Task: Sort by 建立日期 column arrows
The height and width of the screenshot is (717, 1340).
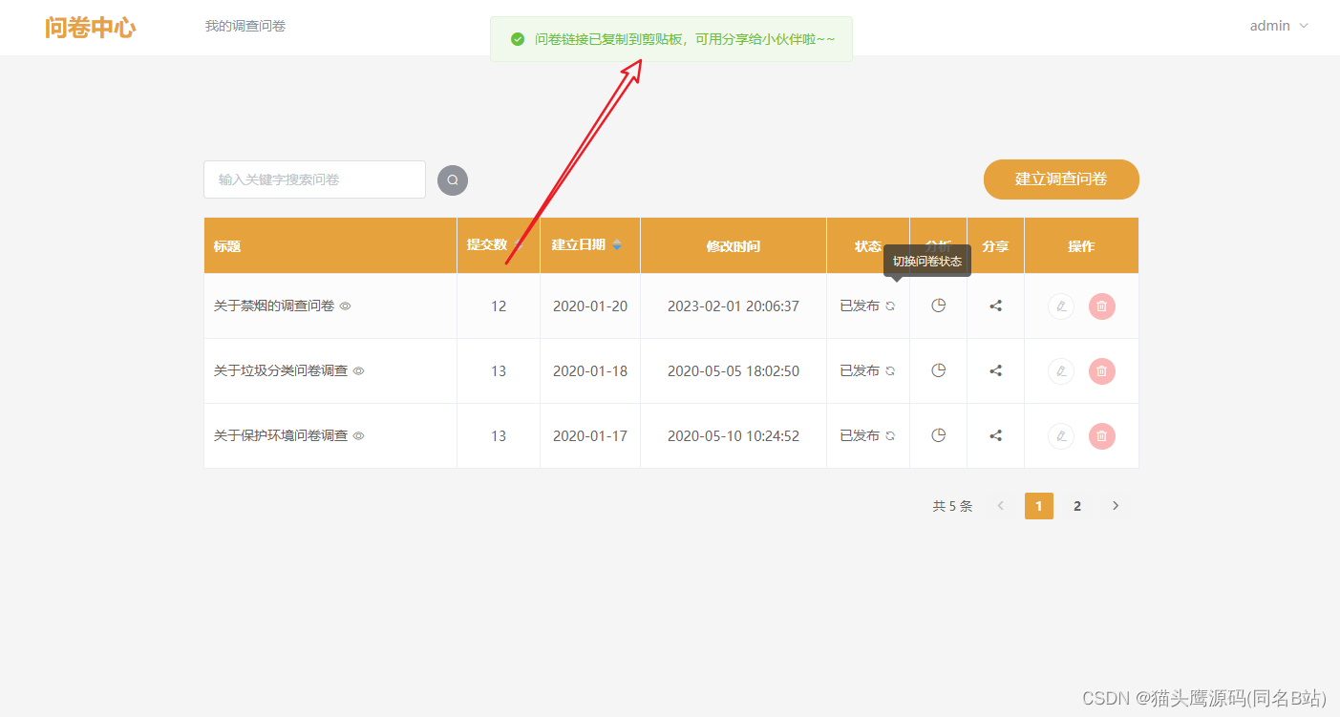Action: point(617,245)
